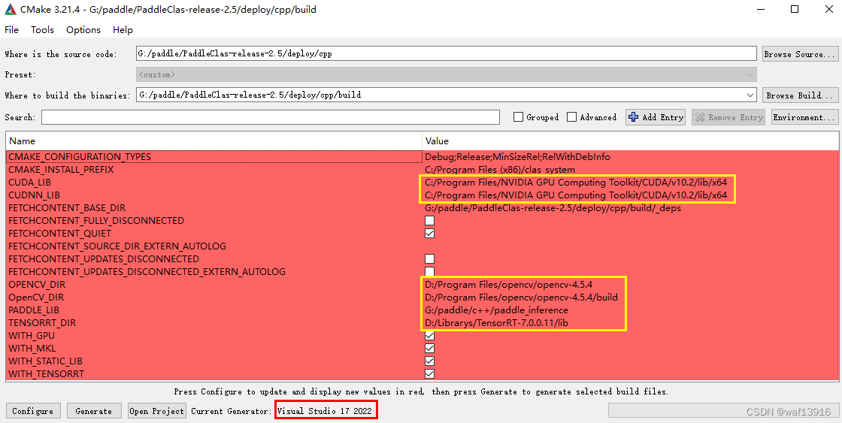Select the TENSORRT_DIR entry name
This screenshot has width=842, height=423.
[42, 323]
